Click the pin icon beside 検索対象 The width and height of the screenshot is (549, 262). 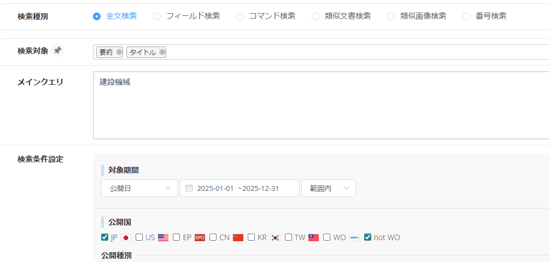click(x=57, y=51)
